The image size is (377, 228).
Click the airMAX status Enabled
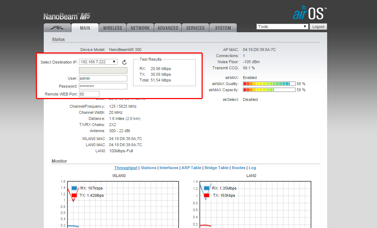click(x=250, y=78)
